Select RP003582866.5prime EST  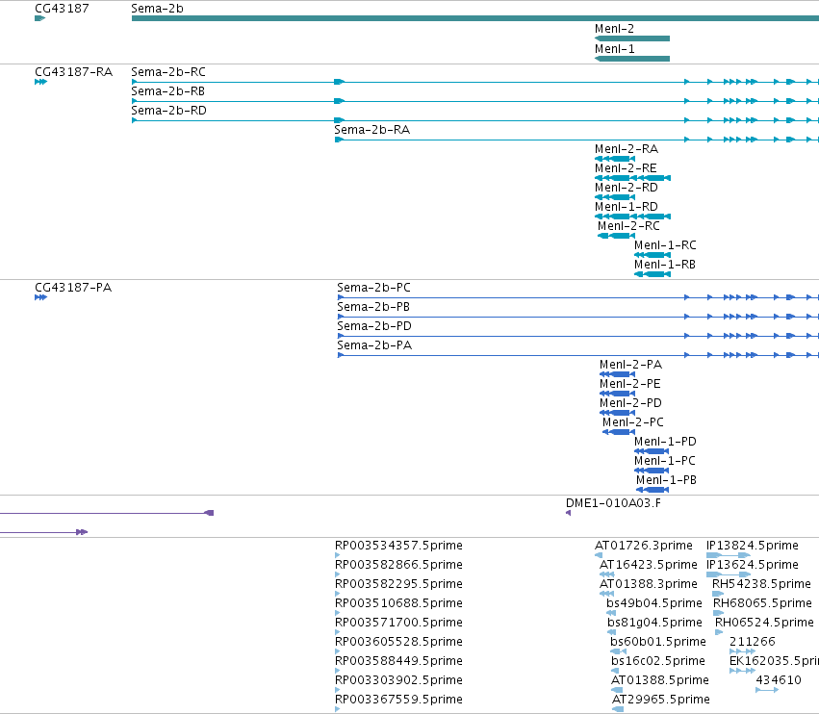(338, 574)
